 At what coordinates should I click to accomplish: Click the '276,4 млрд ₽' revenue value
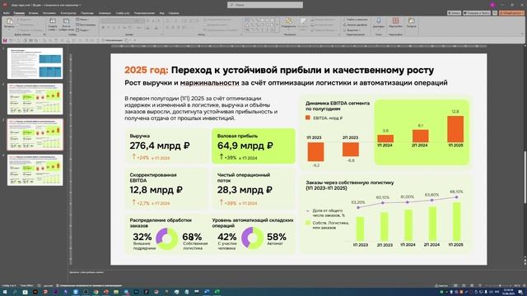click(160, 146)
